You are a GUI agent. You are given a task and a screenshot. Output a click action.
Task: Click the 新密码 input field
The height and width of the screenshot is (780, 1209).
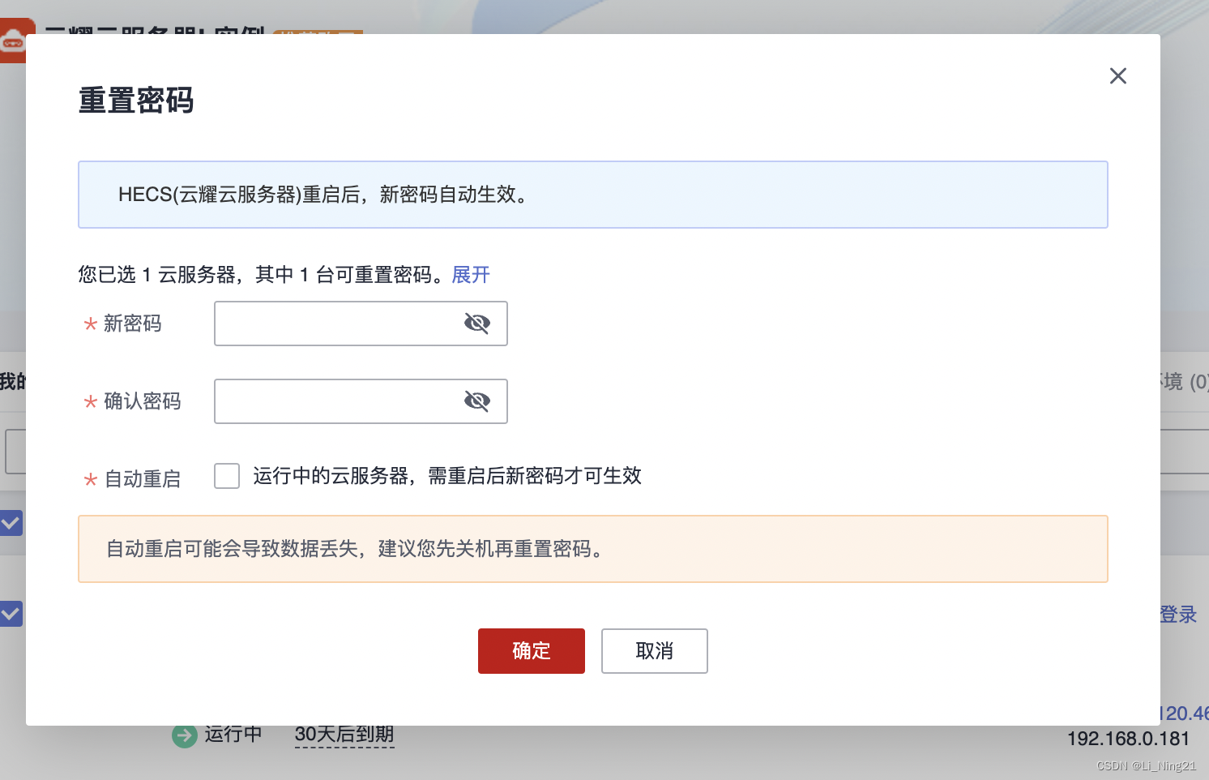tap(361, 324)
